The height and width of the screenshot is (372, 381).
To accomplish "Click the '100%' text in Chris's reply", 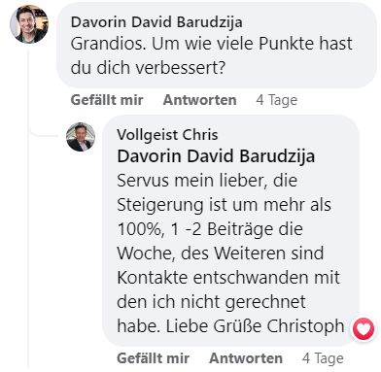I will [140, 229].
